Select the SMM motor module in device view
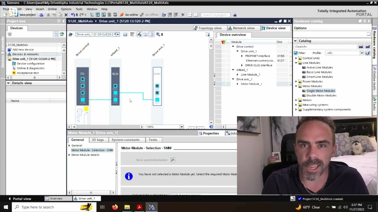Screen dimensions: 378x212 tap(157, 86)
